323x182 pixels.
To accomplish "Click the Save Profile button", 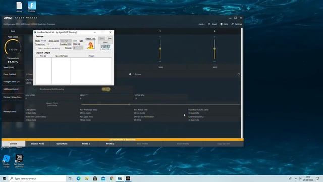I will point(142,144).
